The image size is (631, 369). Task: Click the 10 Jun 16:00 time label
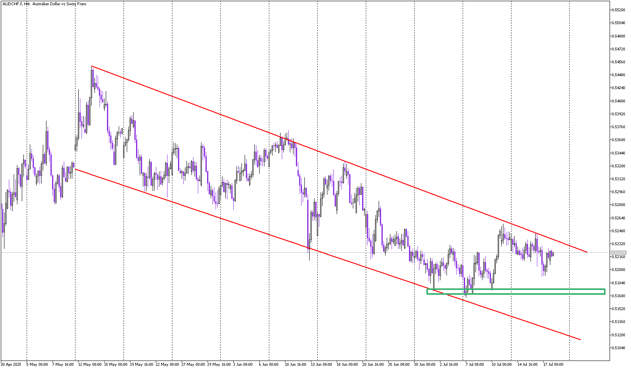(x=296, y=365)
